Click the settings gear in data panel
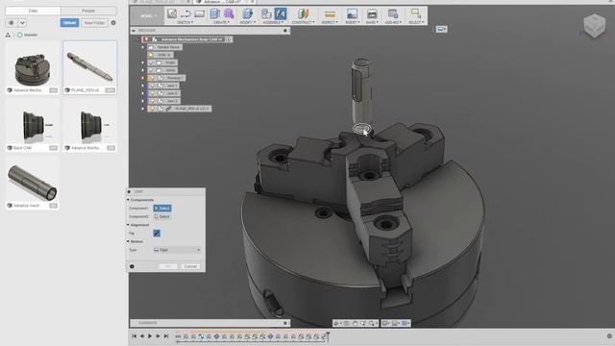 pos(113,23)
